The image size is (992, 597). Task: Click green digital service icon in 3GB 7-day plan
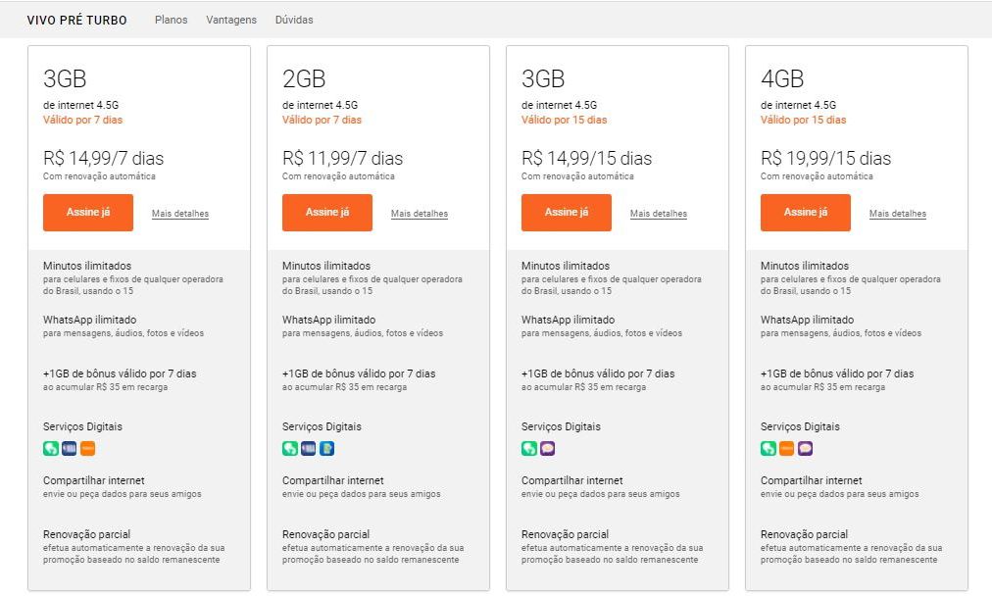coord(51,448)
